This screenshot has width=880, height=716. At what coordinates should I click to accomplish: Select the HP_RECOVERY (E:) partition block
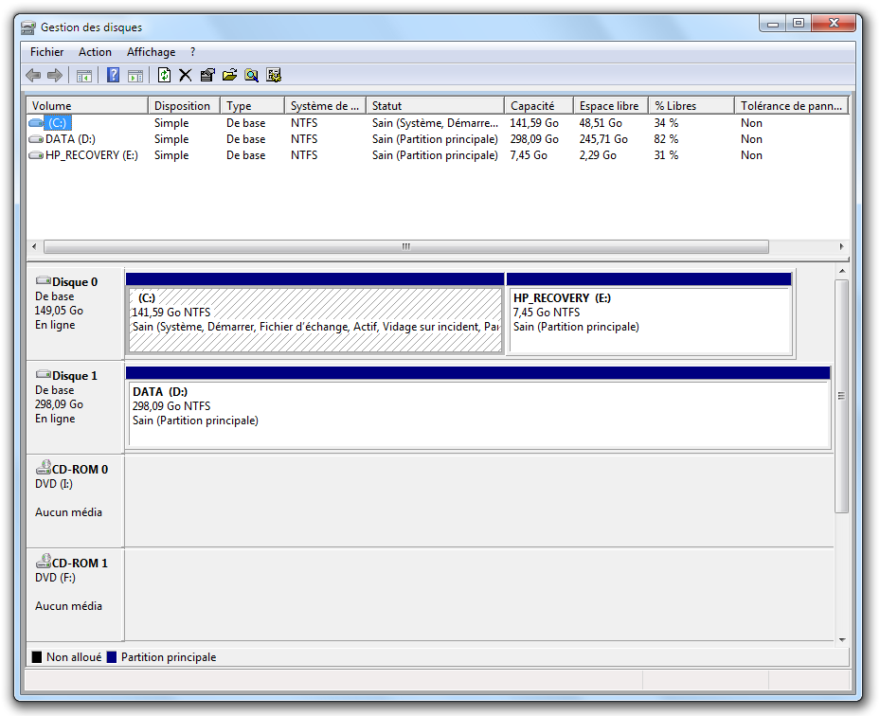click(649, 318)
